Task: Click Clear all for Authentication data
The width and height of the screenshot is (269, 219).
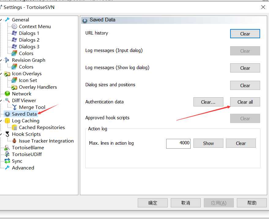Action: click(245, 102)
